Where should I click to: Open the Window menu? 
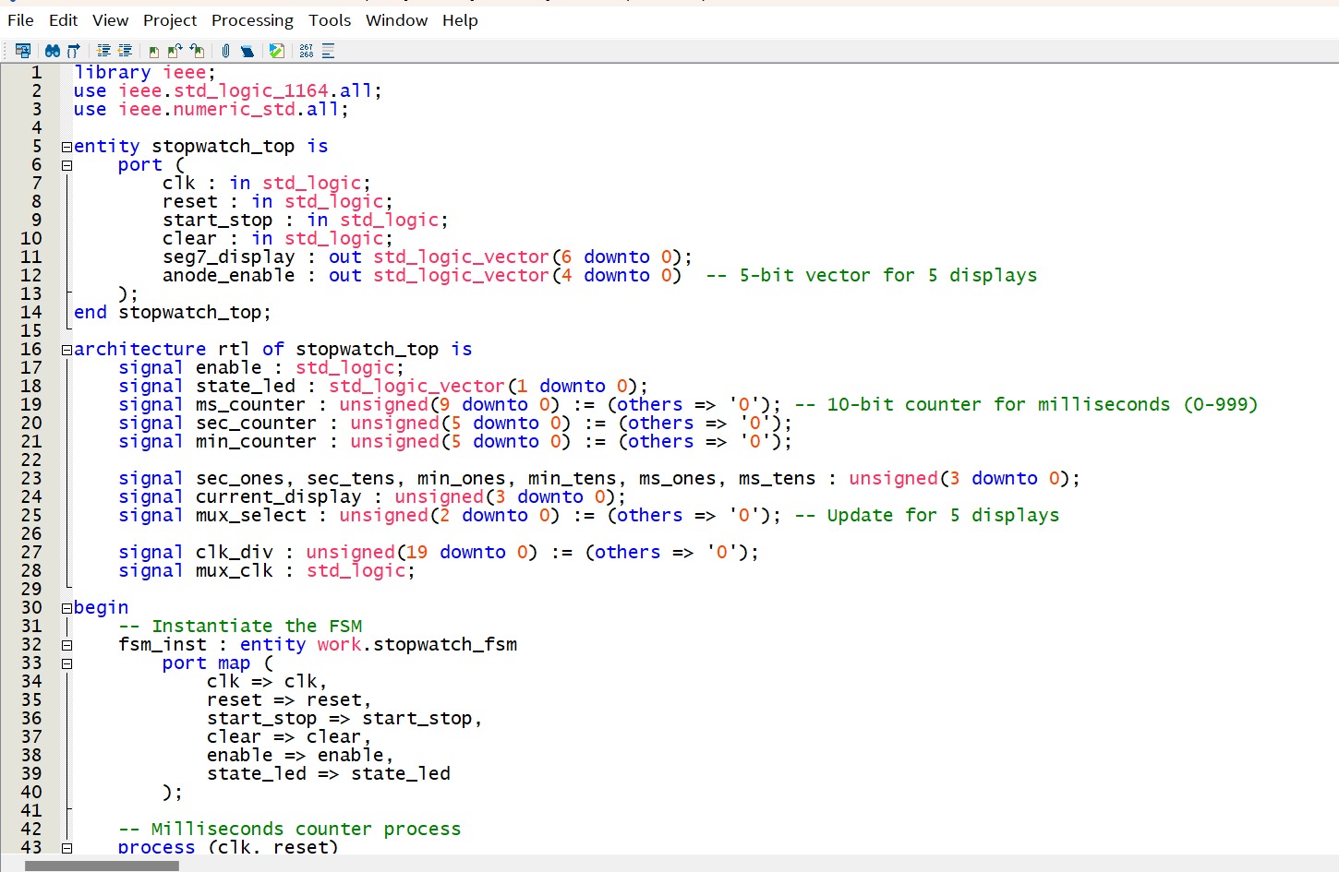(396, 19)
